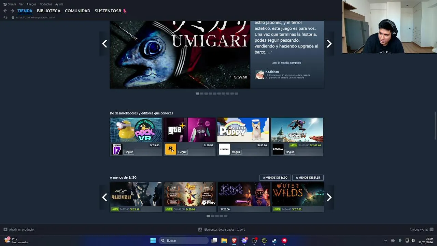Click the Team17 developer logo
This screenshot has height=246, width=437.
(117, 149)
